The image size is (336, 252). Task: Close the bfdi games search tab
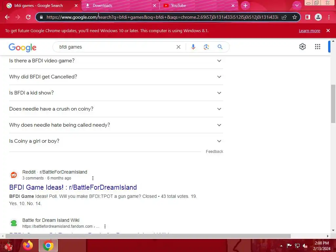click(x=76, y=6)
